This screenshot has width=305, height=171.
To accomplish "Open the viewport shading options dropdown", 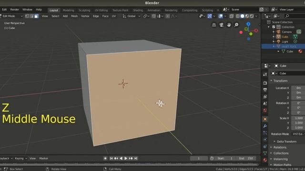I will pos(256,16).
